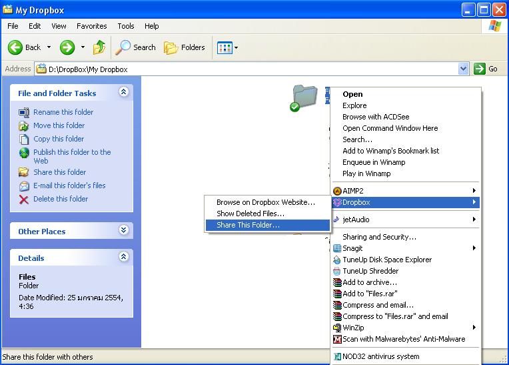Image resolution: width=509 pixels, height=365 pixels.
Task: Click the Rename this folder icon
Action: [24, 113]
